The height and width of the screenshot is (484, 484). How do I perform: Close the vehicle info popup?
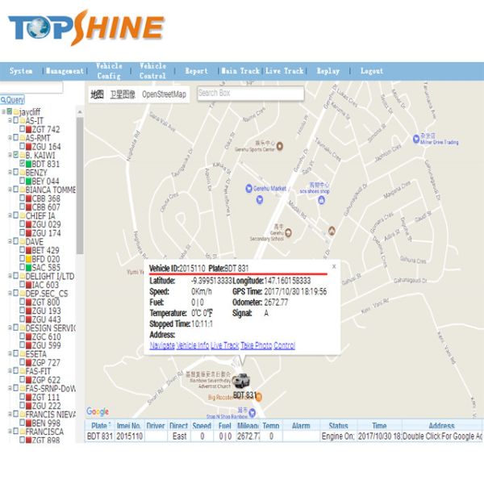click(334, 266)
